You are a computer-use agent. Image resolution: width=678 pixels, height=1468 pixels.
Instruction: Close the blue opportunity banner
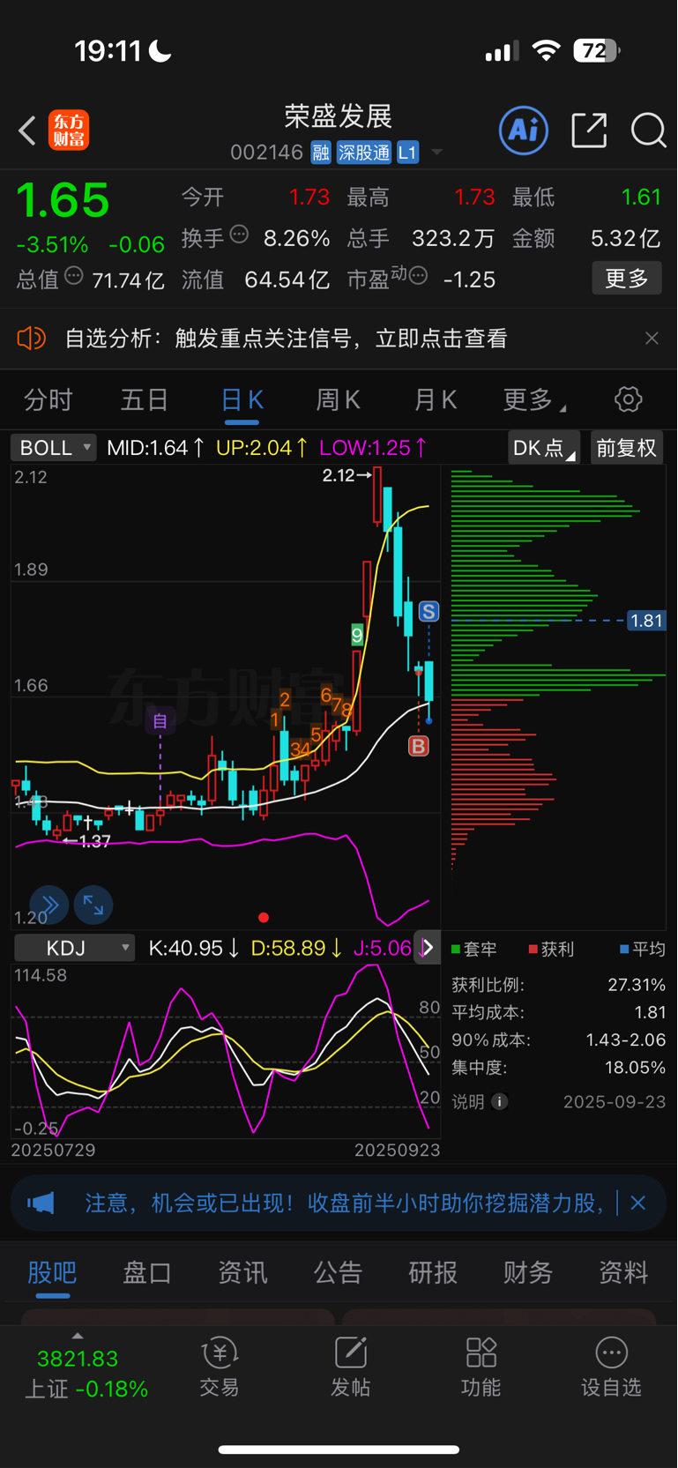coord(638,1203)
